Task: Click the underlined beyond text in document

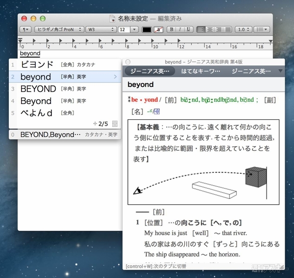Action: (30, 54)
